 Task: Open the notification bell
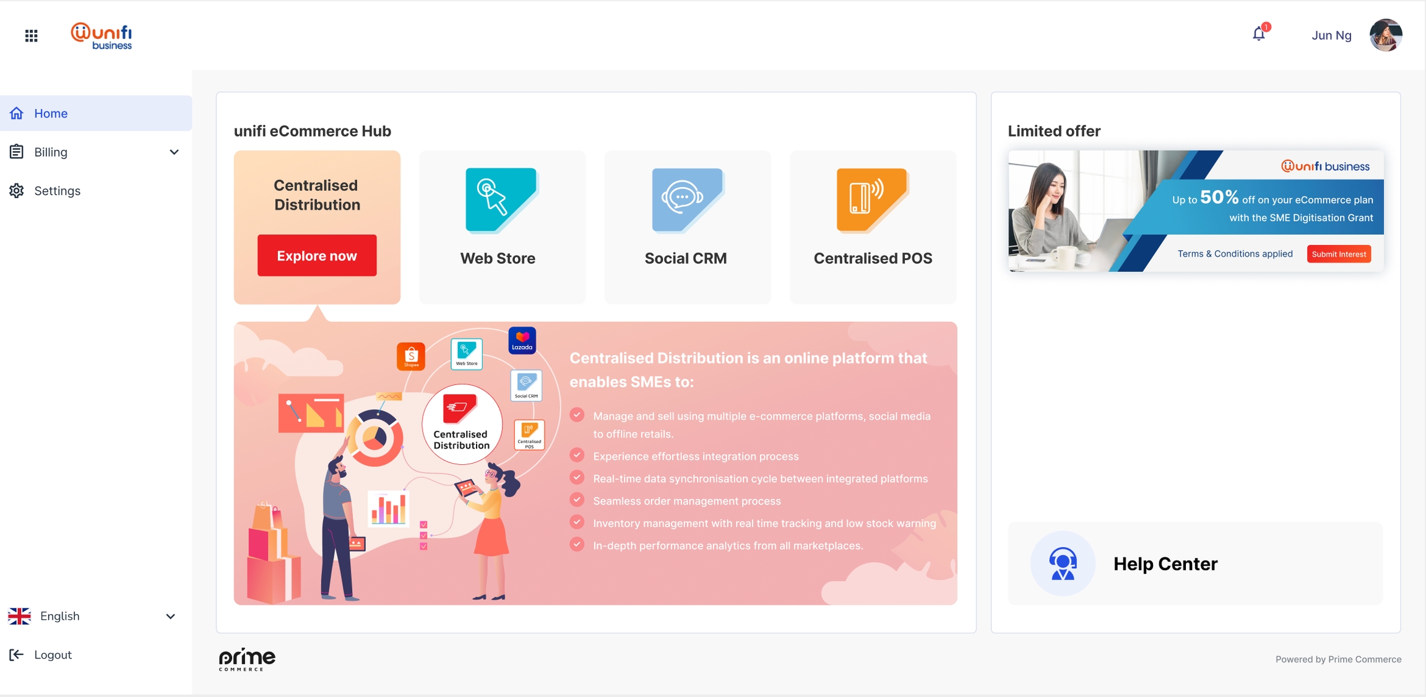point(1258,34)
